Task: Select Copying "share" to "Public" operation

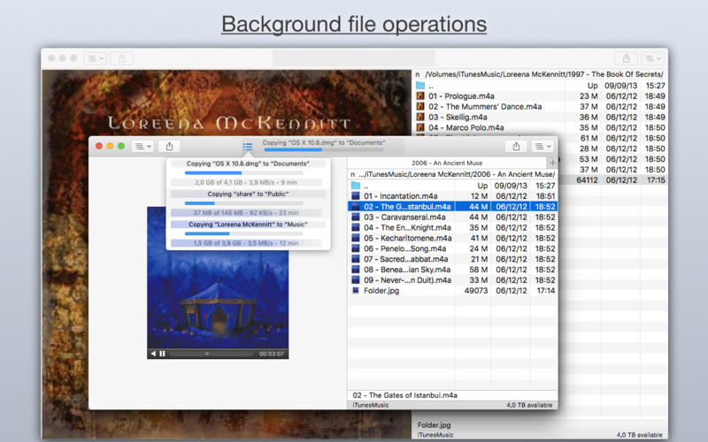Action: [248, 194]
